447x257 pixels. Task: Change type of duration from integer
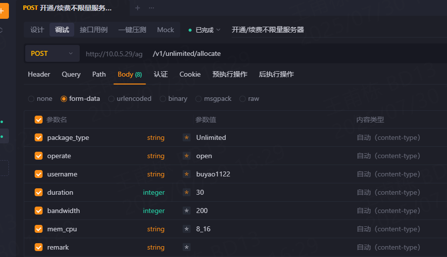coord(153,192)
